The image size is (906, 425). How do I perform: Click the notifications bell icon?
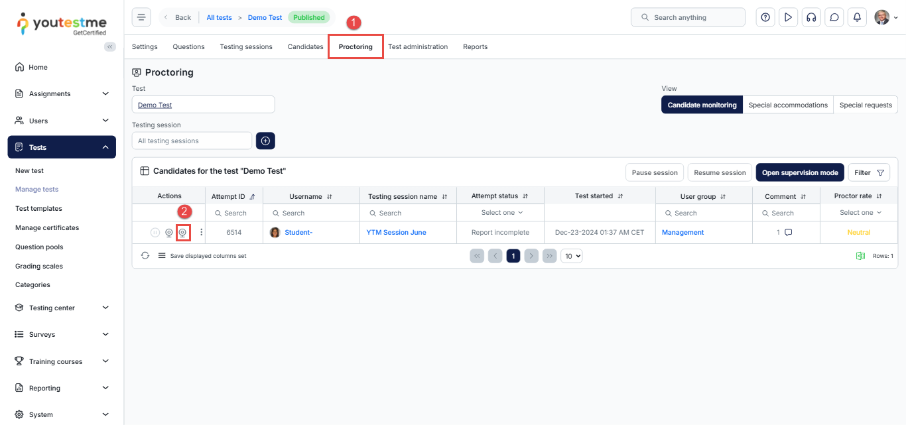click(x=858, y=17)
